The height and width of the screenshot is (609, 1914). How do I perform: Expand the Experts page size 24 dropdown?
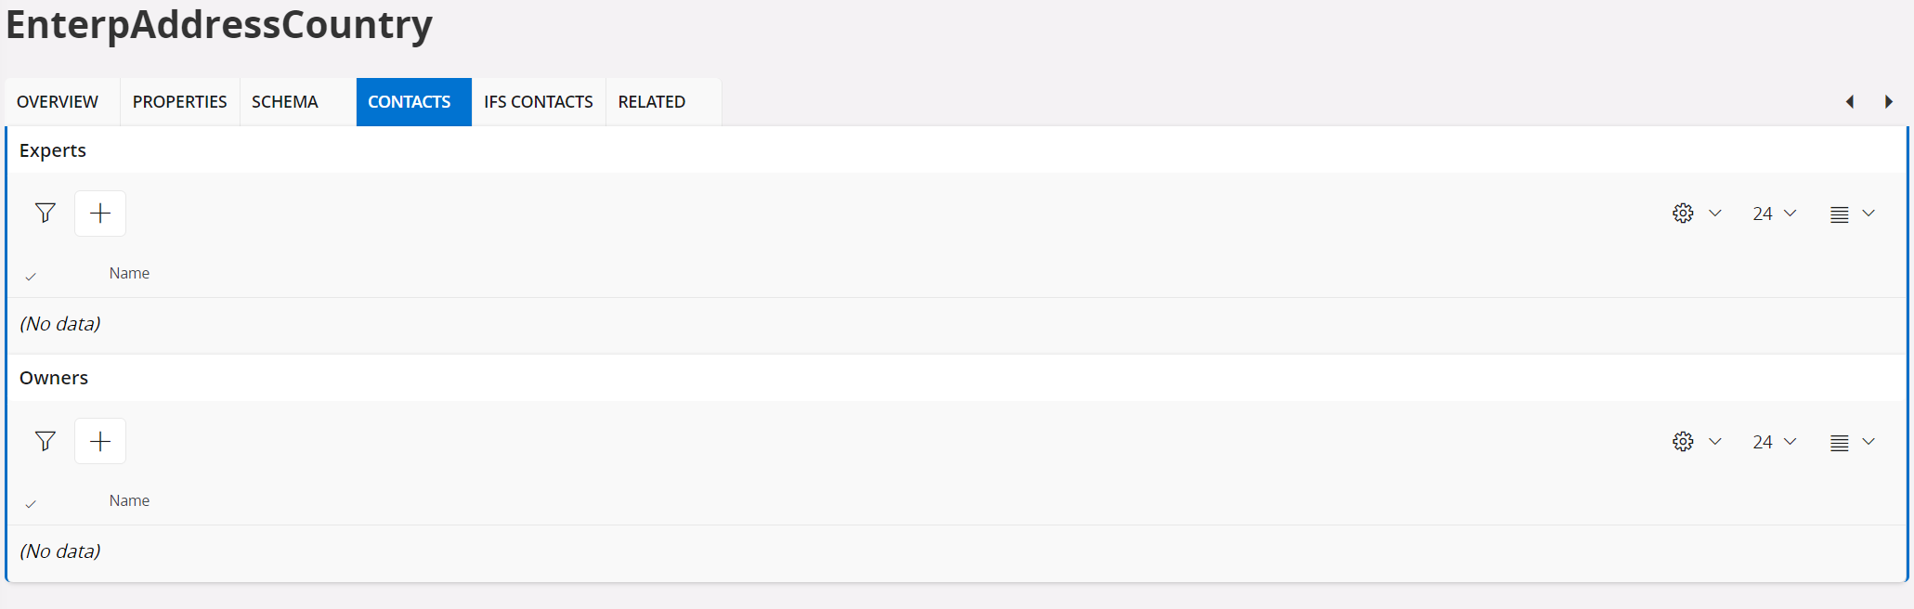click(1774, 214)
